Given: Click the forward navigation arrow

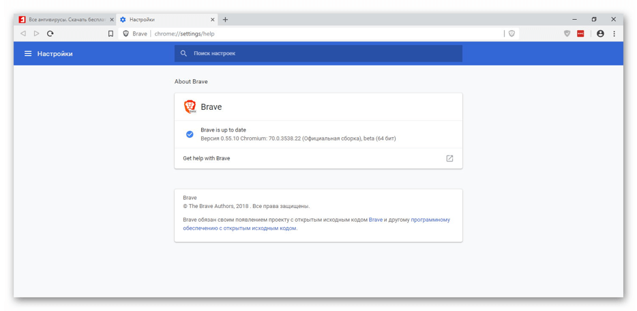Looking at the screenshot, I should click(37, 33).
